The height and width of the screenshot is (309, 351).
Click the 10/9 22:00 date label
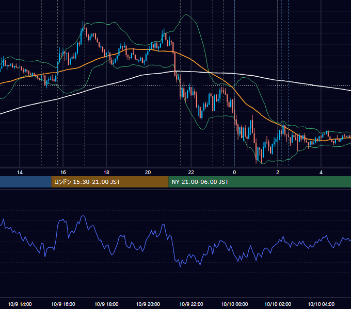point(191,304)
